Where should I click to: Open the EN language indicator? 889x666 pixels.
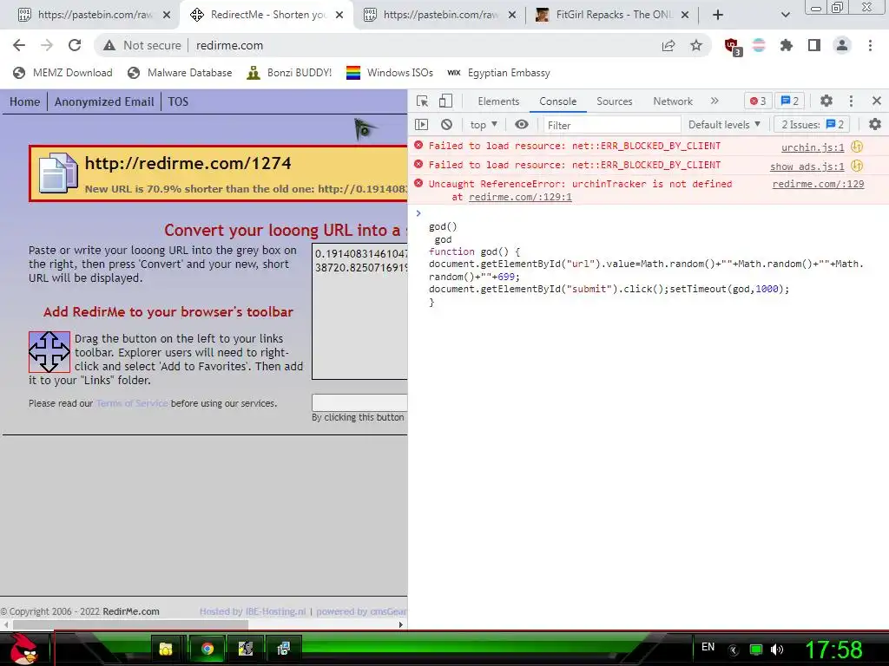click(x=708, y=647)
